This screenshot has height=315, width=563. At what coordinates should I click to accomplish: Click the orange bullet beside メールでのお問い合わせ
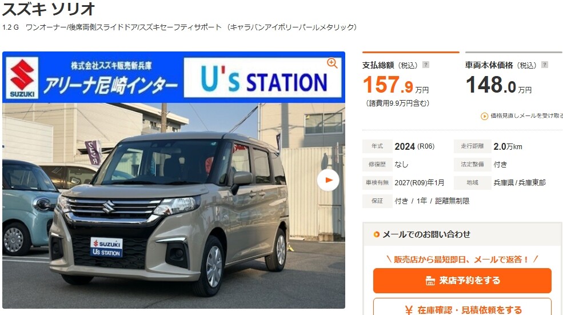pos(376,234)
